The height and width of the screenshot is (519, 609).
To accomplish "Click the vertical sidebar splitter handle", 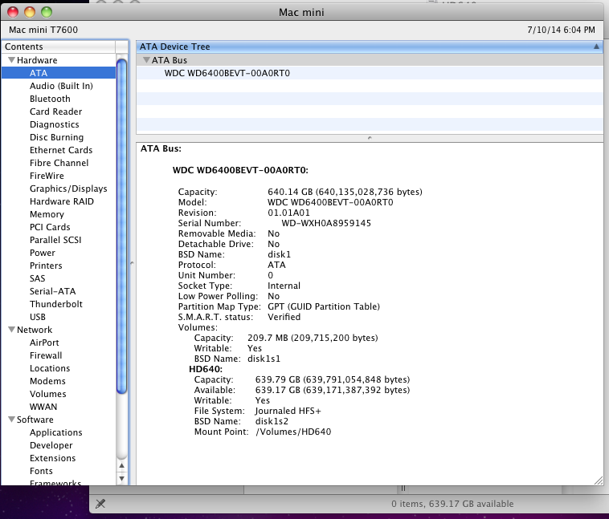I will 132,263.
